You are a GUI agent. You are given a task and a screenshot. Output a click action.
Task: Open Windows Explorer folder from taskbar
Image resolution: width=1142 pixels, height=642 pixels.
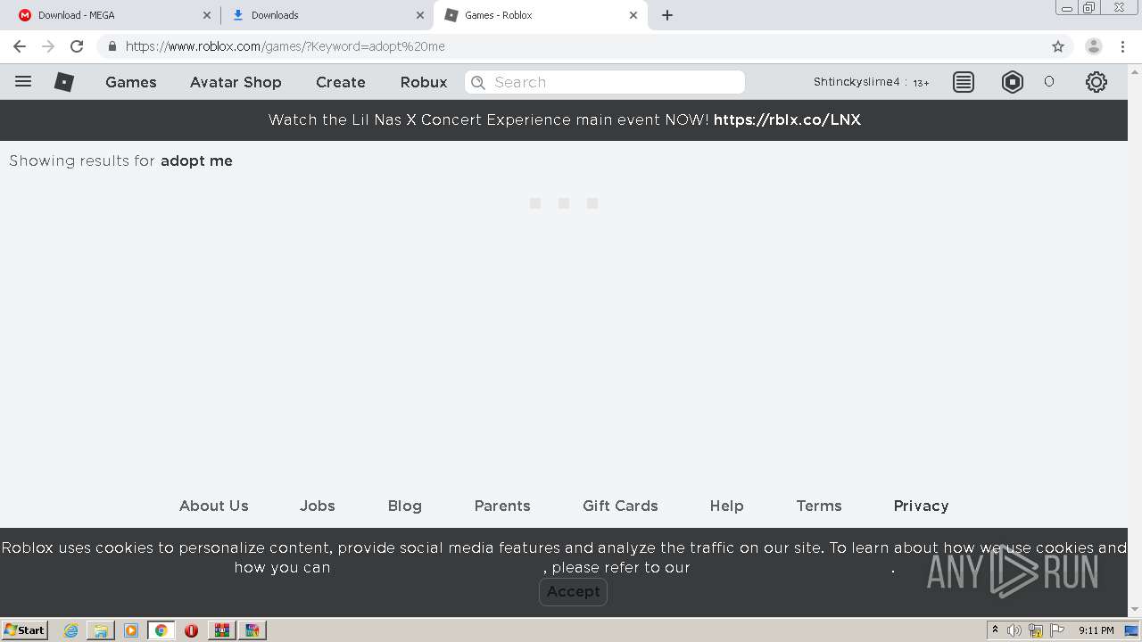101,630
